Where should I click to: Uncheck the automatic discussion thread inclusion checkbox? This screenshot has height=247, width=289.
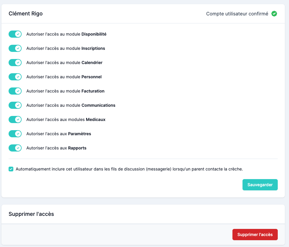(x=11, y=169)
